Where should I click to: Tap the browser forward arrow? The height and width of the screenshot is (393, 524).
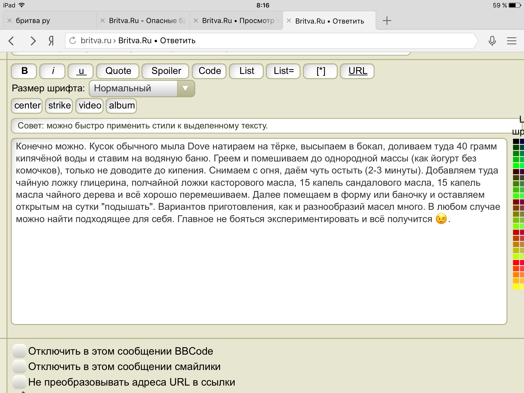point(33,41)
